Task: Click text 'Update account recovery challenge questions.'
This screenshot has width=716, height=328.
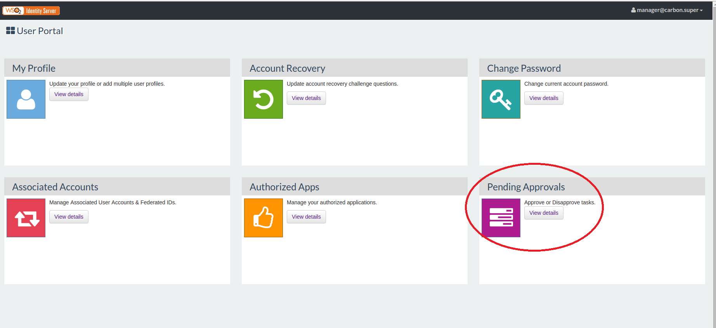Action: [x=342, y=84]
